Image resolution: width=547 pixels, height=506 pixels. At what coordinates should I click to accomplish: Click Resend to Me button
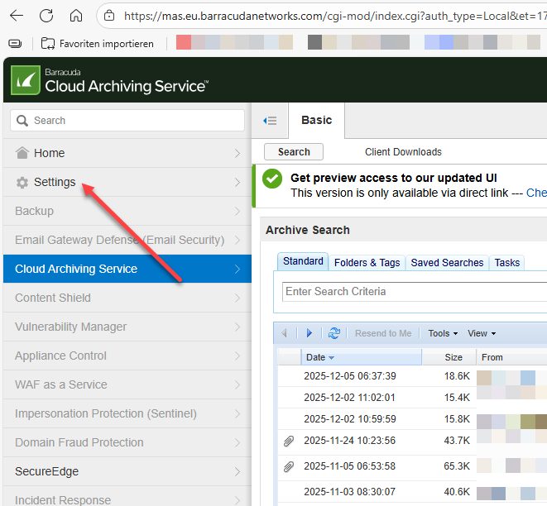[383, 333]
